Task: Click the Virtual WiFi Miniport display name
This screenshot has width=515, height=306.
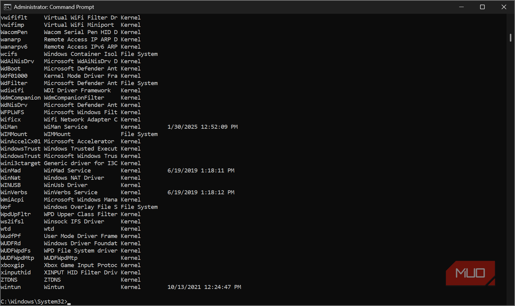Action: point(79,25)
